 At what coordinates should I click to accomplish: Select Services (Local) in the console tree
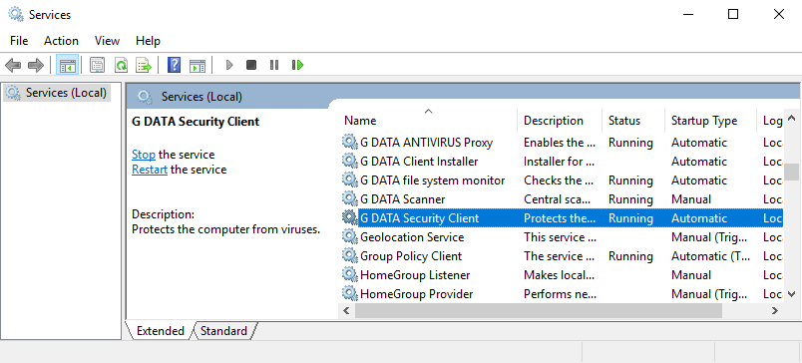[57, 93]
